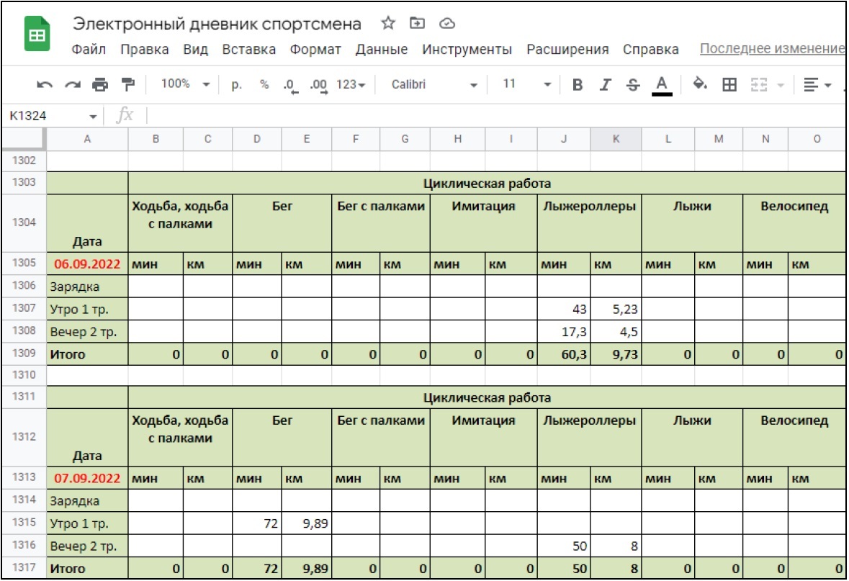849x581 pixels.
Task: Open the 100% zoom dropdown
Action: (x=184, y=85)
